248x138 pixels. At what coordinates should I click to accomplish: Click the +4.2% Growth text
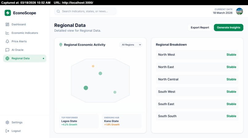pyautogui.click(x=69, y=125)
